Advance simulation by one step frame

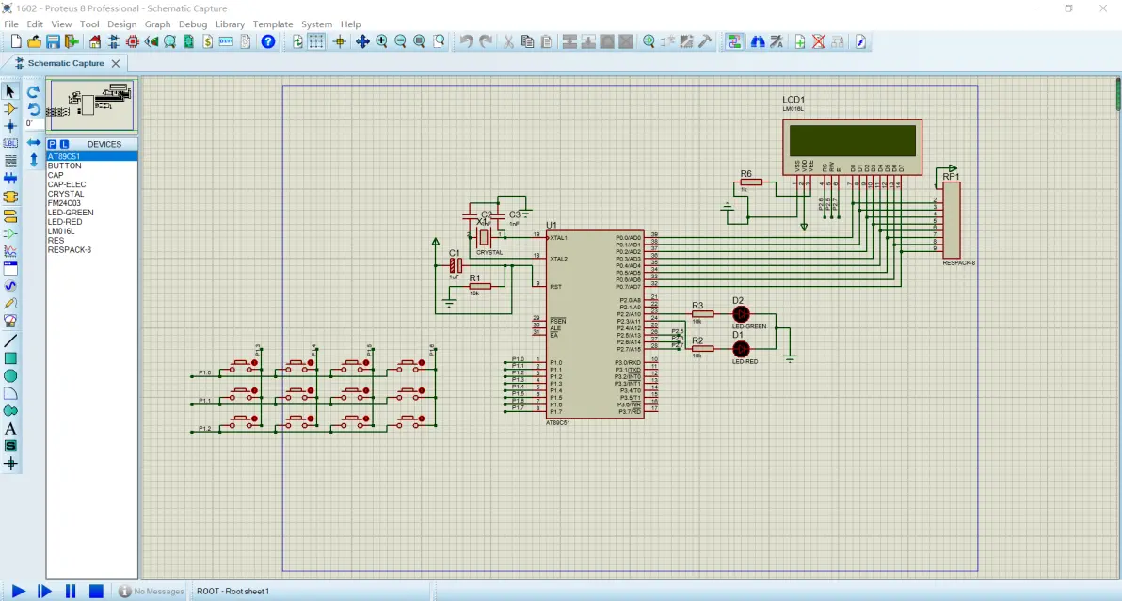[x=44, y=591]
